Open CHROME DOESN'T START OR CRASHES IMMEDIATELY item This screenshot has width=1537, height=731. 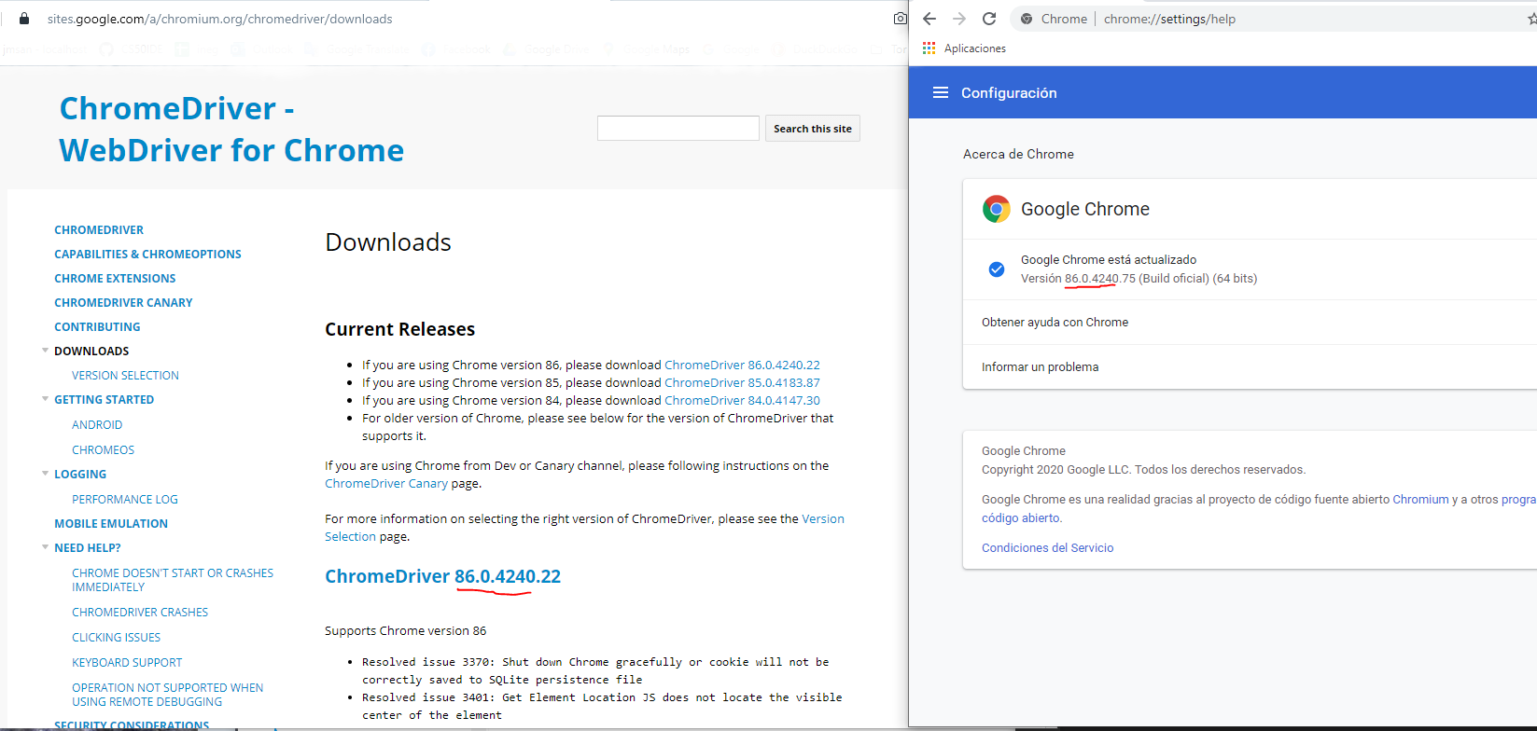(x=173, y=580)
